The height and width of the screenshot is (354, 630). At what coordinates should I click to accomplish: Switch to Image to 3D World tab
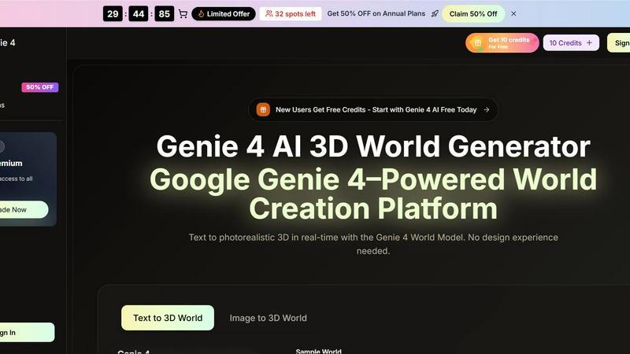click(x=268, y=318)
